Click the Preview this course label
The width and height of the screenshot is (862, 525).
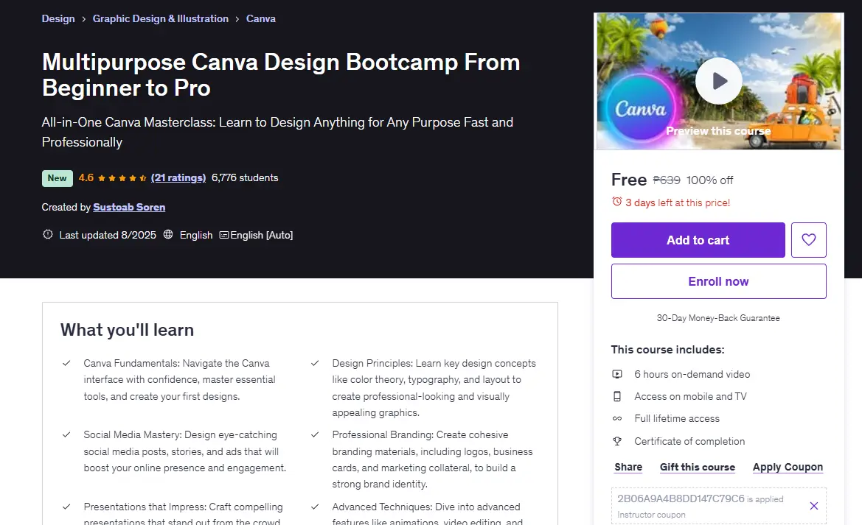pos(718,131)
